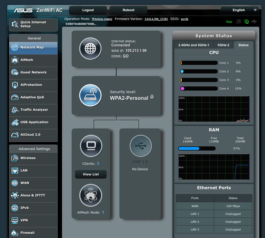The height and width of the screenshot is (238, 265).
Task: Open the Traffic Analyzer menu entry
Action: click(33, 110)
